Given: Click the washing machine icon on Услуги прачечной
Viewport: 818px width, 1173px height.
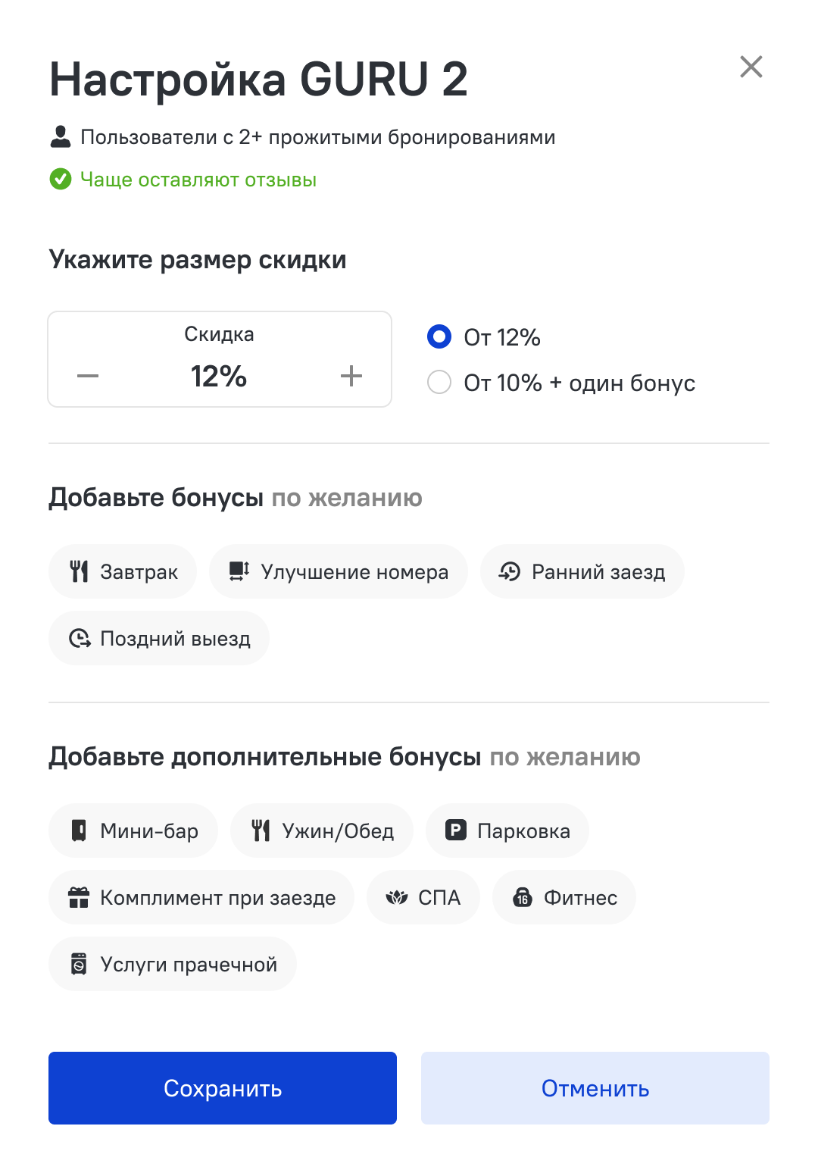Looking at the screenshot, I should pos(79,964).
